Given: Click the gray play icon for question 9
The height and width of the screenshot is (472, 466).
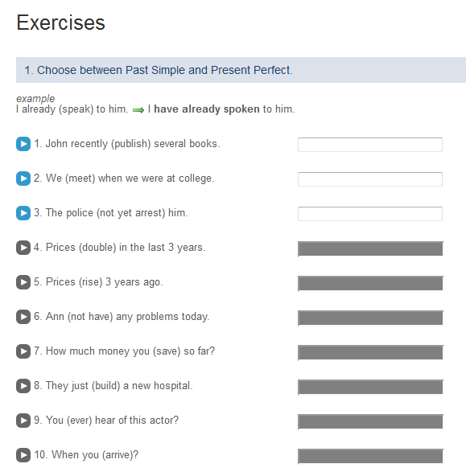Looking at the screenshot, I should click(x=23, y=421).
